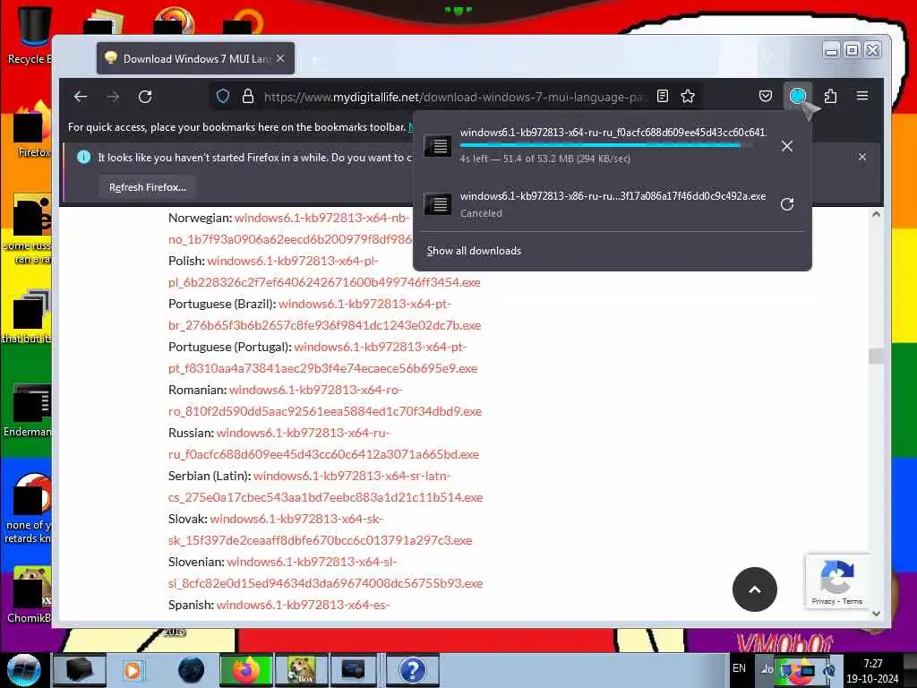917x688 pixels.
Task: Open the media player taskbar icon
Action: pyautogui.click(x=133, y=670)
